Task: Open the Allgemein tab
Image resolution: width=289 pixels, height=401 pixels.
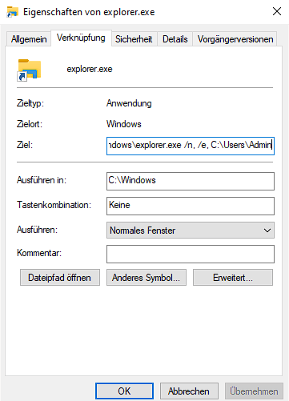Action: (29, 39)
